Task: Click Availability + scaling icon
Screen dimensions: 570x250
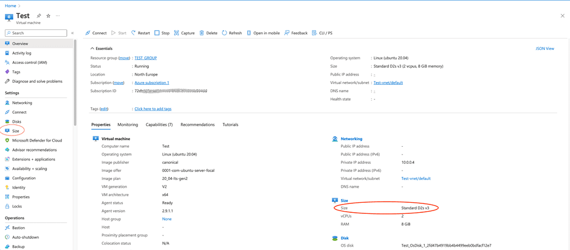Action: 7,169
